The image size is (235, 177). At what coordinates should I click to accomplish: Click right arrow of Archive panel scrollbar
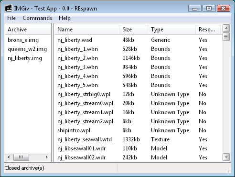pos(46,157)
